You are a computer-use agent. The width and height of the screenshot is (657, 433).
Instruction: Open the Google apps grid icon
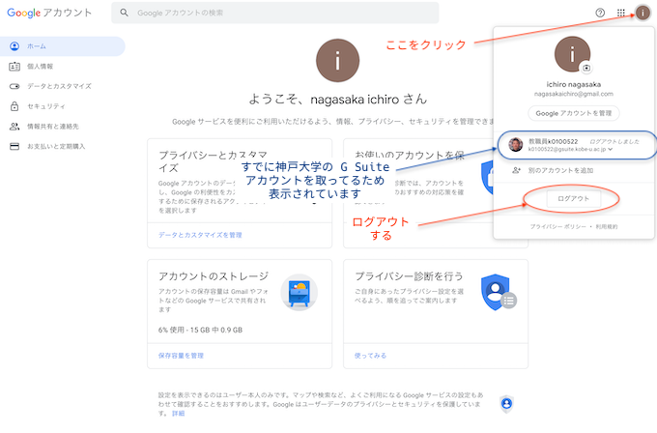click(621, 13)
